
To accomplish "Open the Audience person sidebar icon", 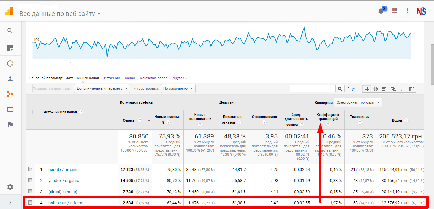I will tap(10, 79).
